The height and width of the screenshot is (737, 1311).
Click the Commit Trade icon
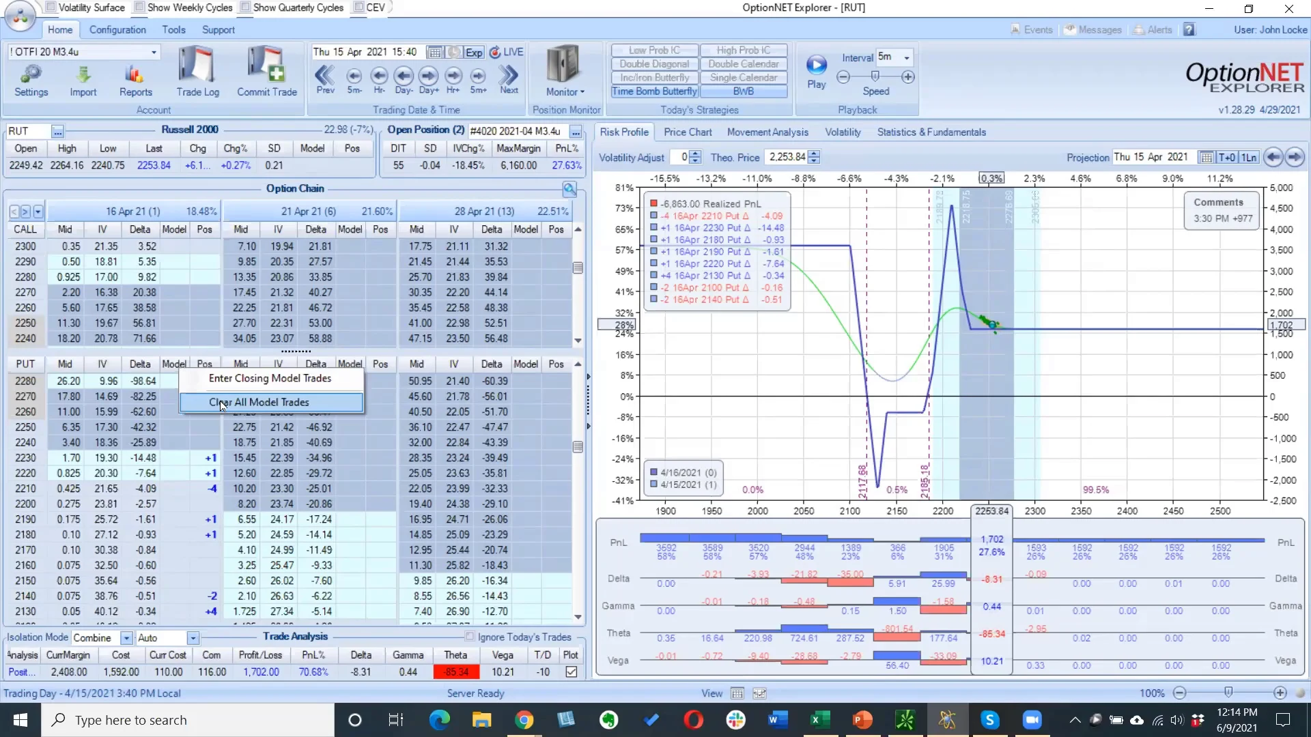267,72
